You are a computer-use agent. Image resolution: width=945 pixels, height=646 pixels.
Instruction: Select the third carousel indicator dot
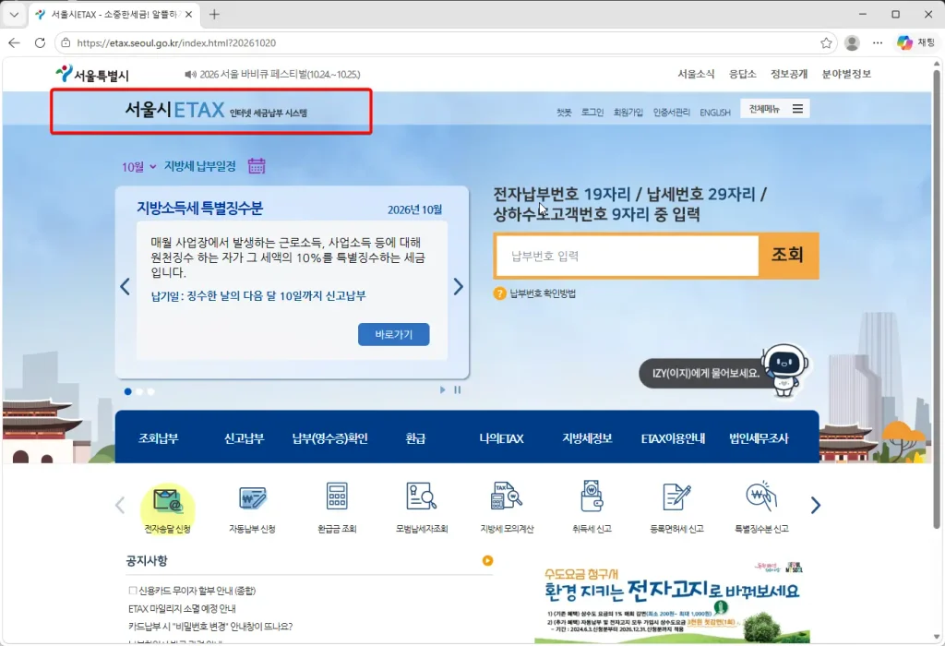click(x=150, y=391)
